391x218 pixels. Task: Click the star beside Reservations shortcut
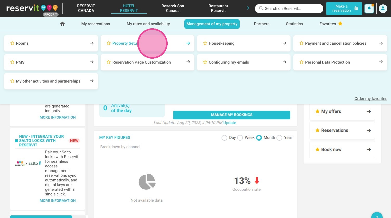pos(318,130)
